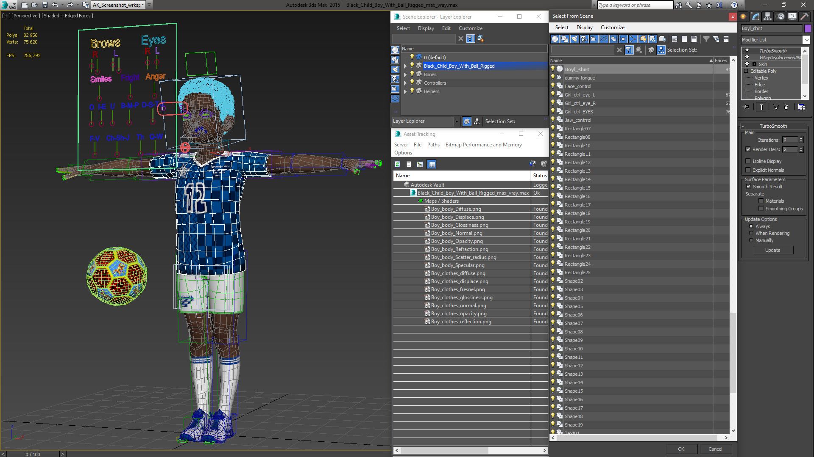814x457 pixels.
Task: Enable Separate by Materials checkbox
Action: click(x=761, y=201)
